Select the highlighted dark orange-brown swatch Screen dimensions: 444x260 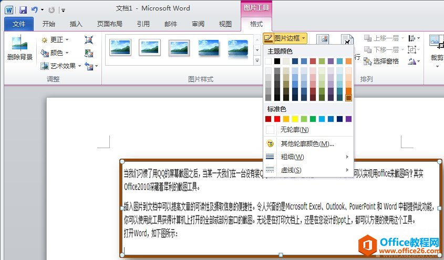pyautogui.click(x=348, y=98)
